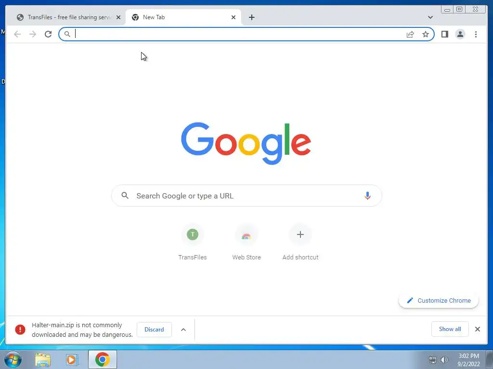Screen dimensions: 493x369
Task: Open network status tray icon
Action: coord(433,360)
